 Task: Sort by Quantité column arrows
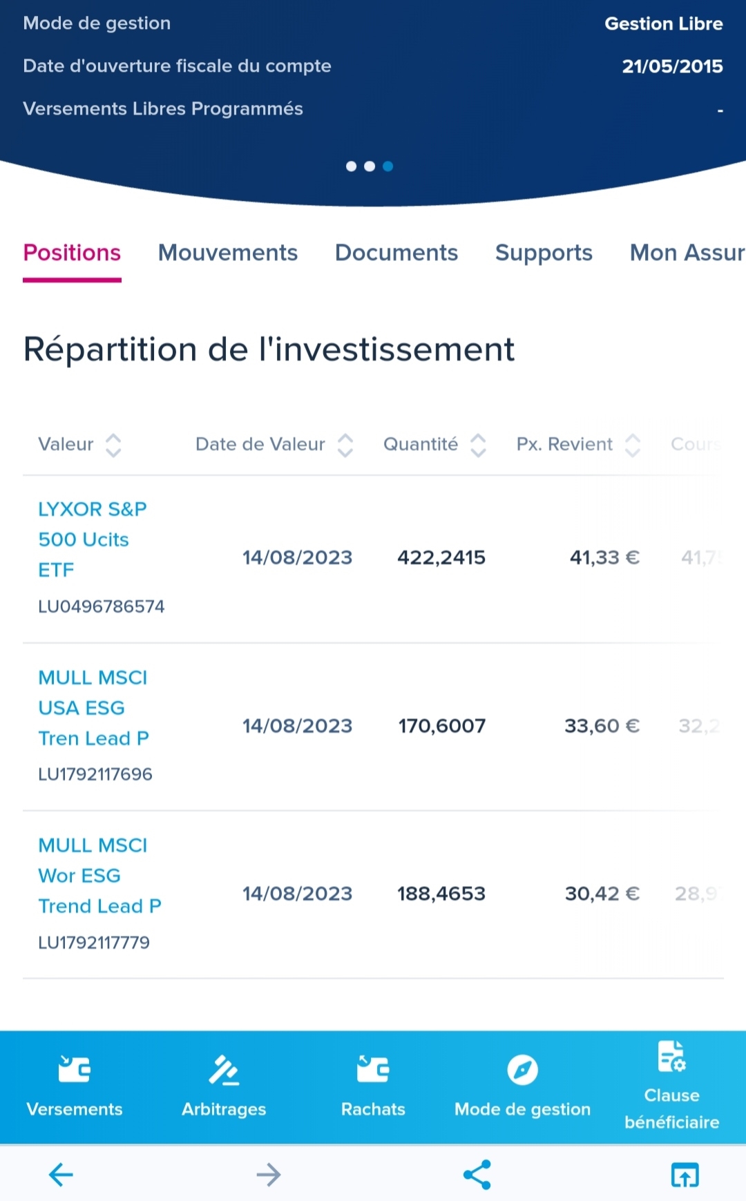(x=478, y=445)
